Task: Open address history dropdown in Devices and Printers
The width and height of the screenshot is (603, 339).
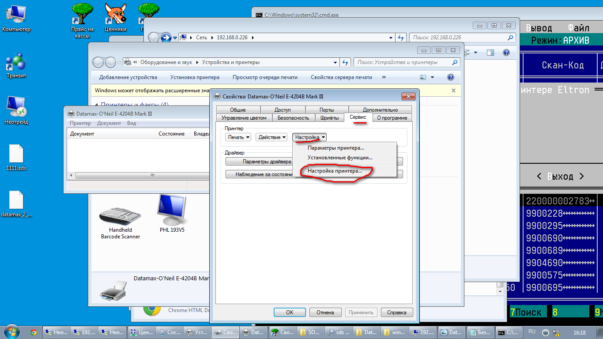Action: 334,62
